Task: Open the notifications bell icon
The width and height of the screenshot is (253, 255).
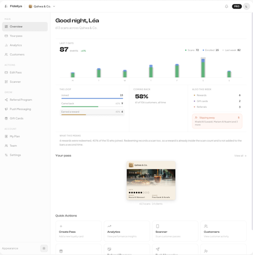Action: coord(226,6)
